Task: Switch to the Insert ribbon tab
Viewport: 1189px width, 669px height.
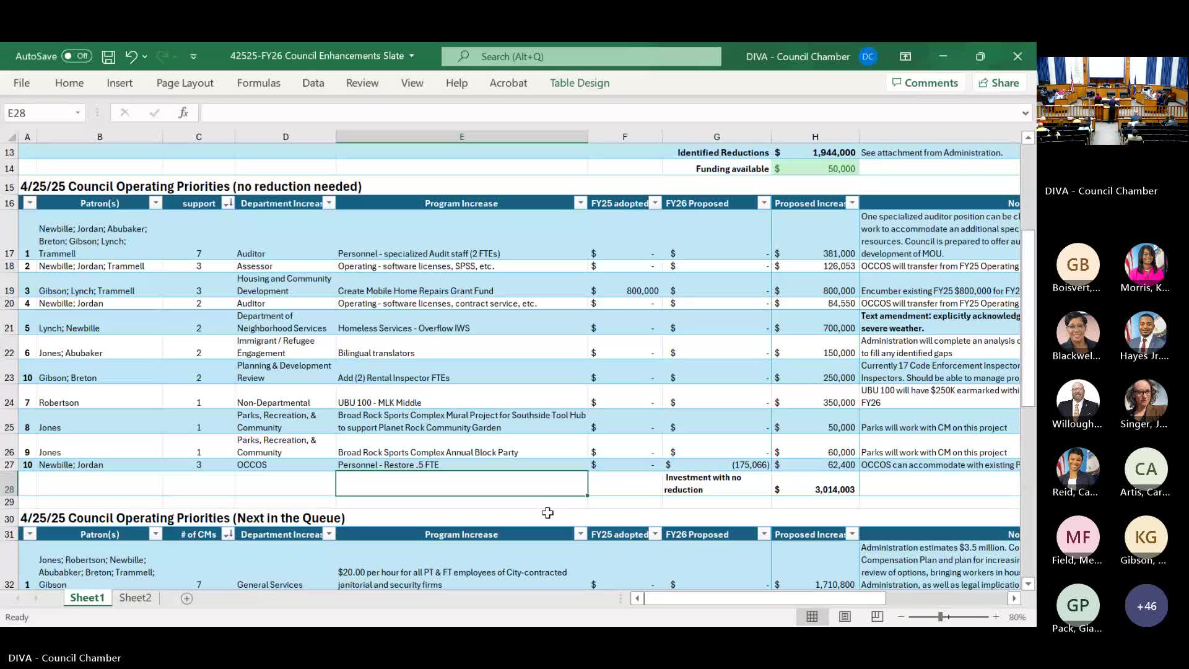Action: pos(120,83)
